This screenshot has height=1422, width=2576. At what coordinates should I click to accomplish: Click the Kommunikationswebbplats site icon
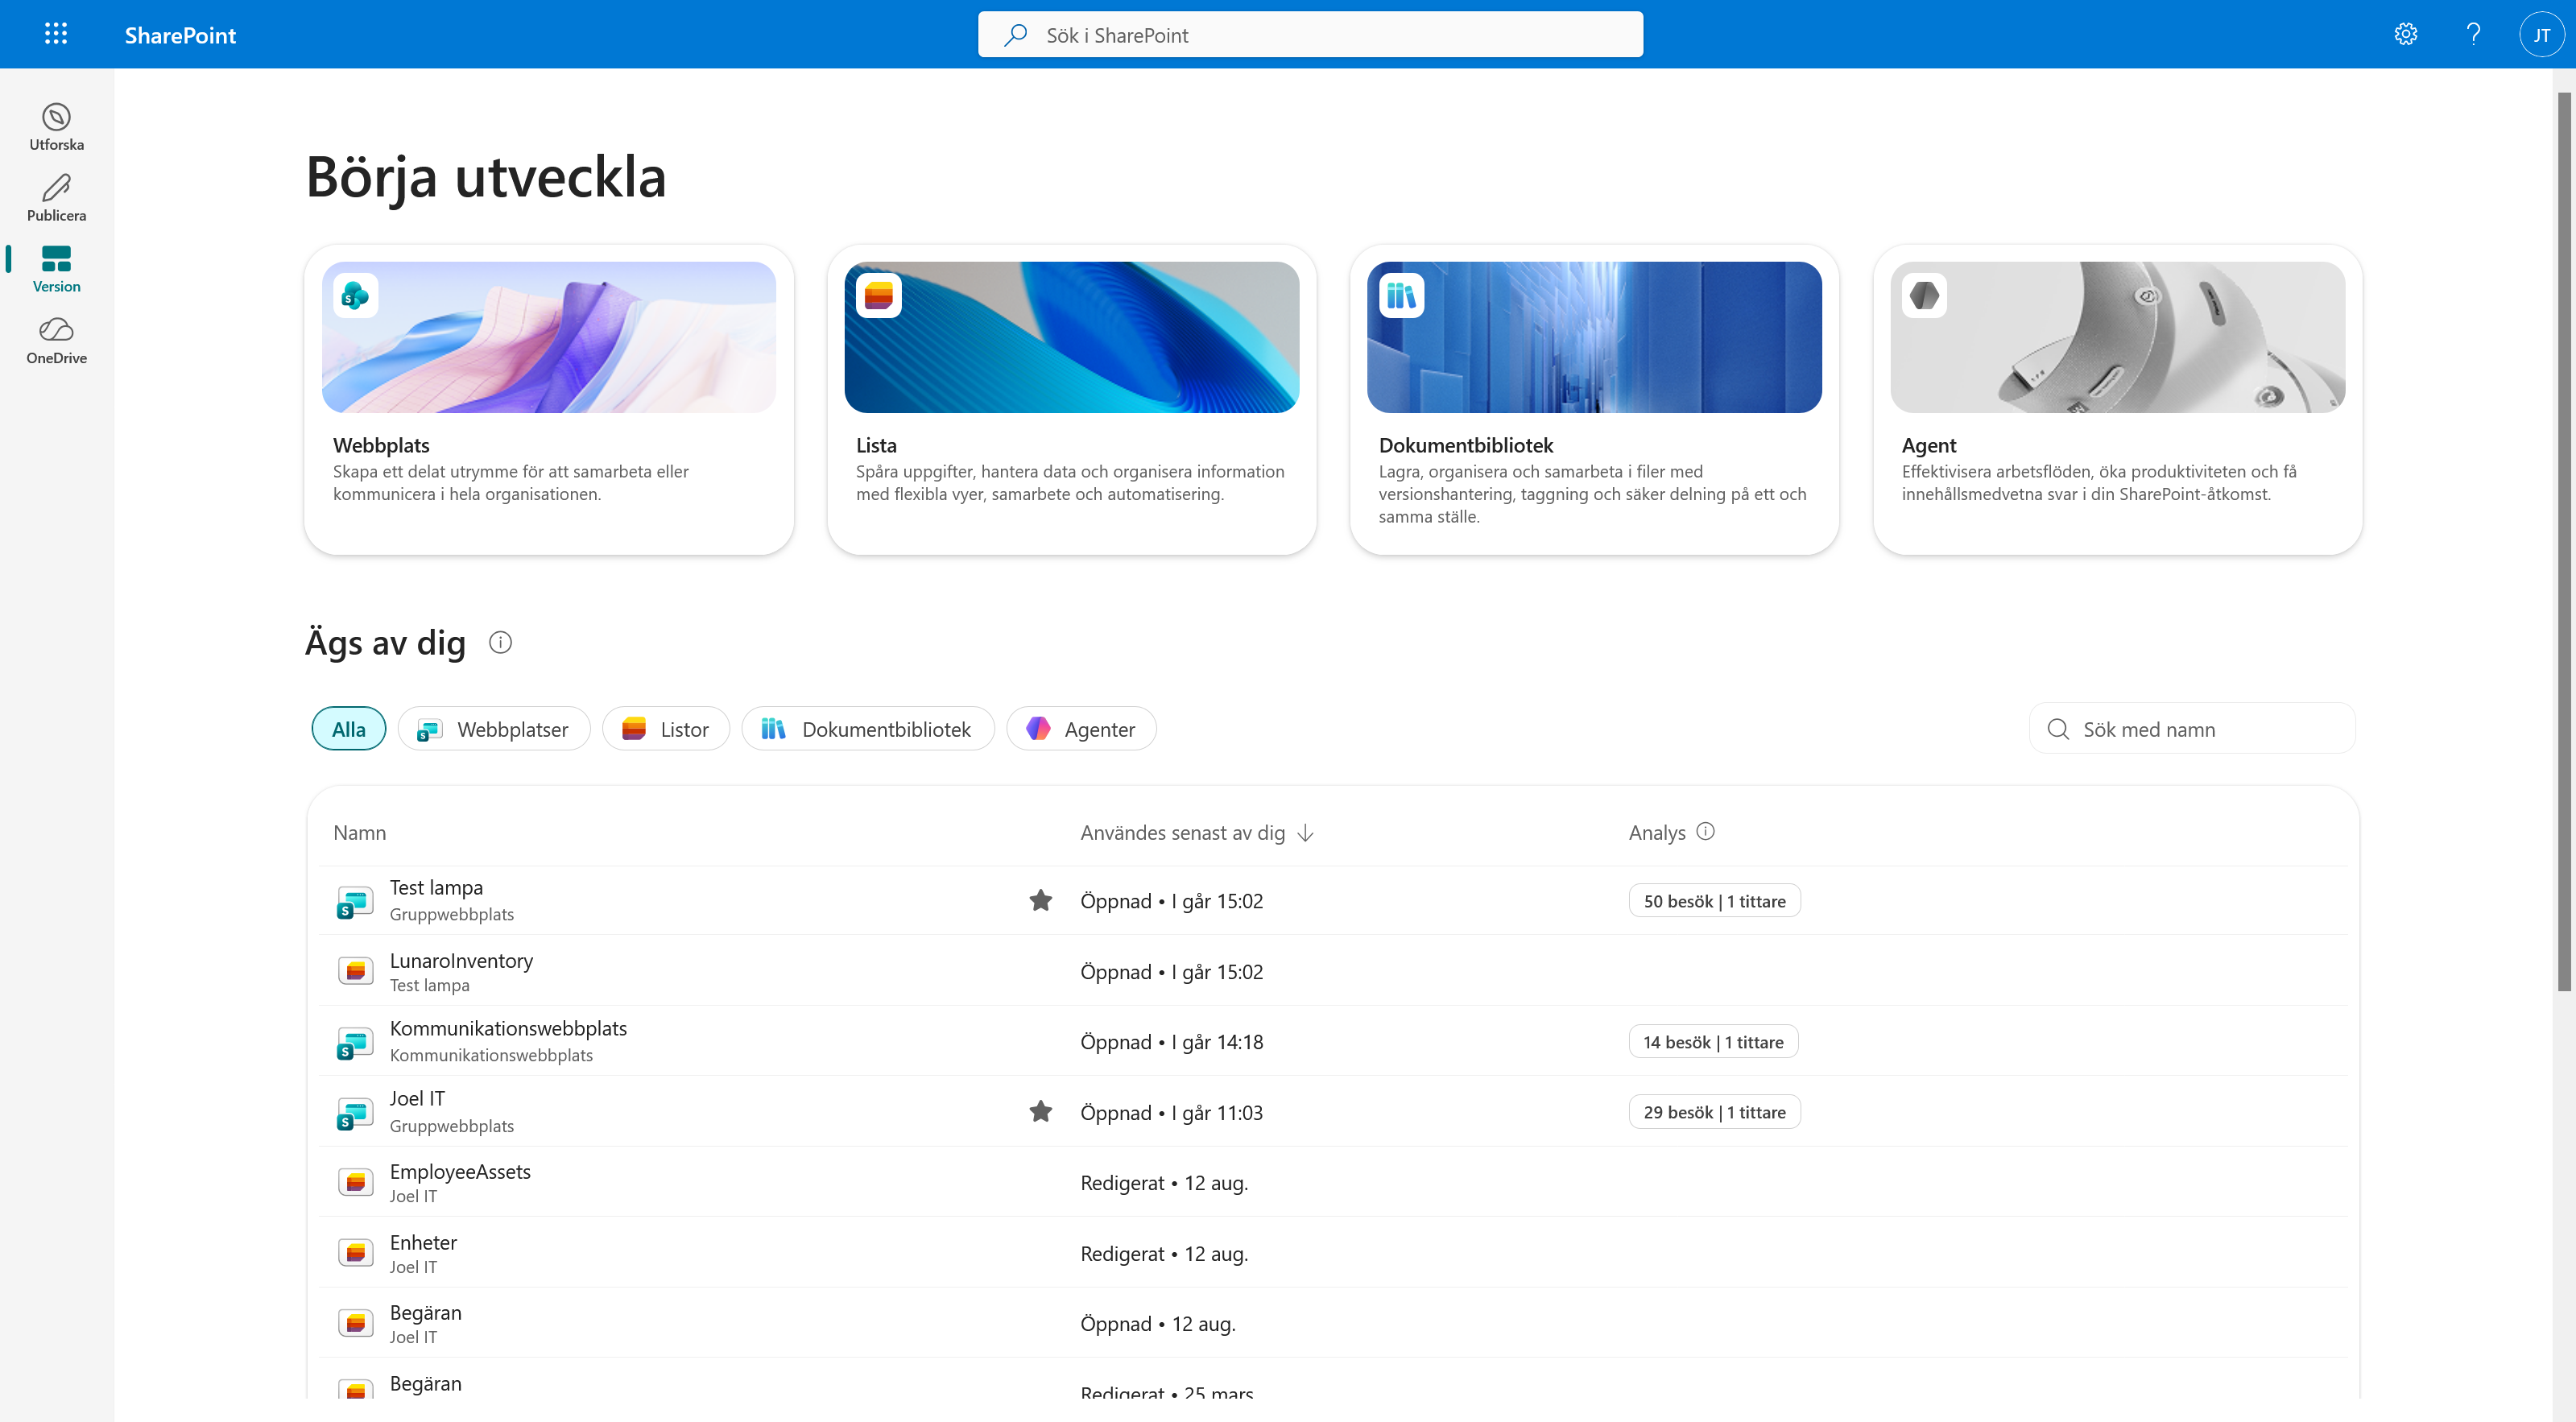[355, 1042]
